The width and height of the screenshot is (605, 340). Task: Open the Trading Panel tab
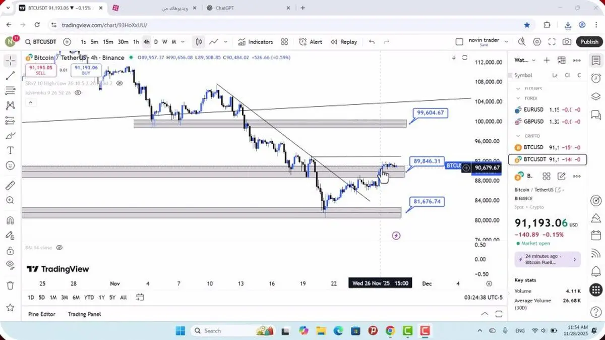[x=84, y=314]
